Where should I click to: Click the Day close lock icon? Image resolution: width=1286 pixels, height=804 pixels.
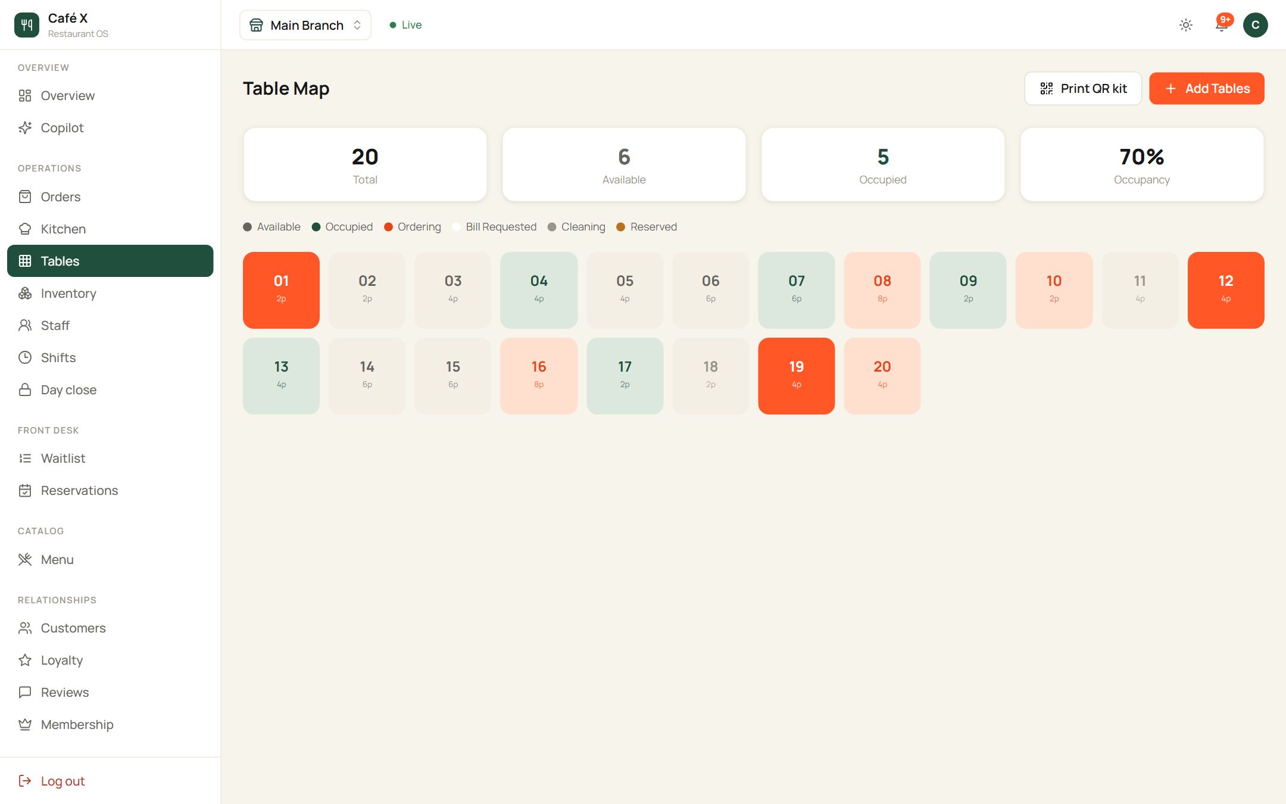25,390
